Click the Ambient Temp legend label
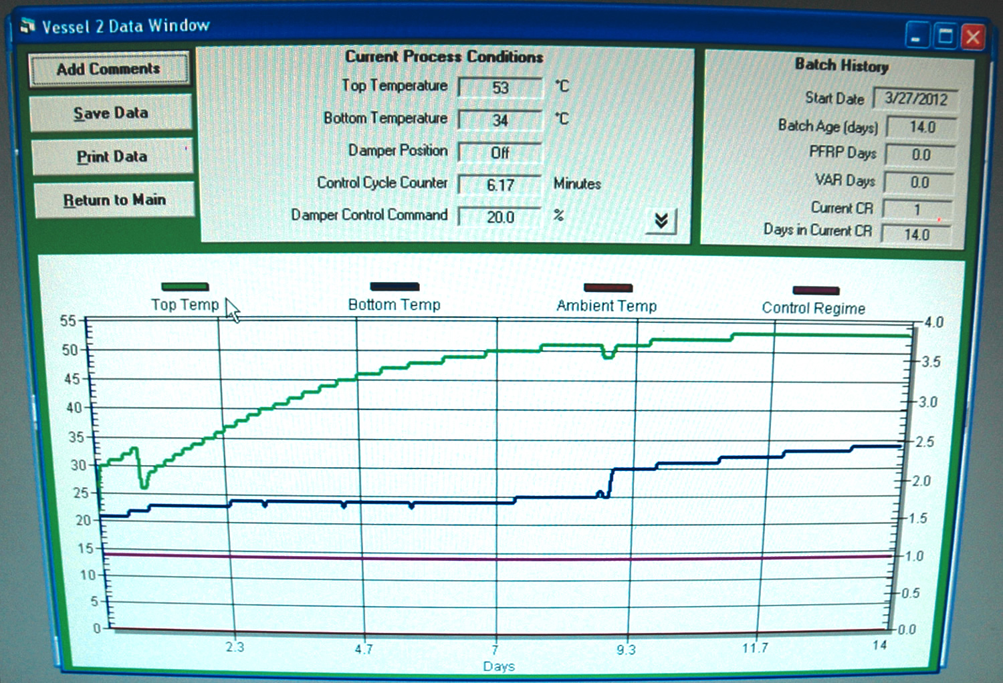 [x=606, y=306]
